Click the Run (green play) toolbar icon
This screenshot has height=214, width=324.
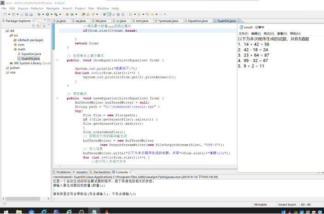pyautogui.click(x=47, y=14)
